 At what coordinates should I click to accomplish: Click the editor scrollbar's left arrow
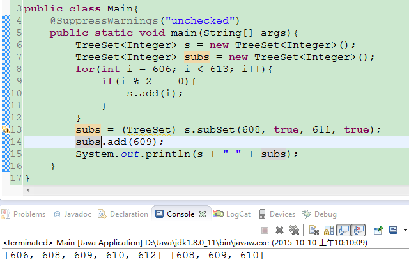28,190
